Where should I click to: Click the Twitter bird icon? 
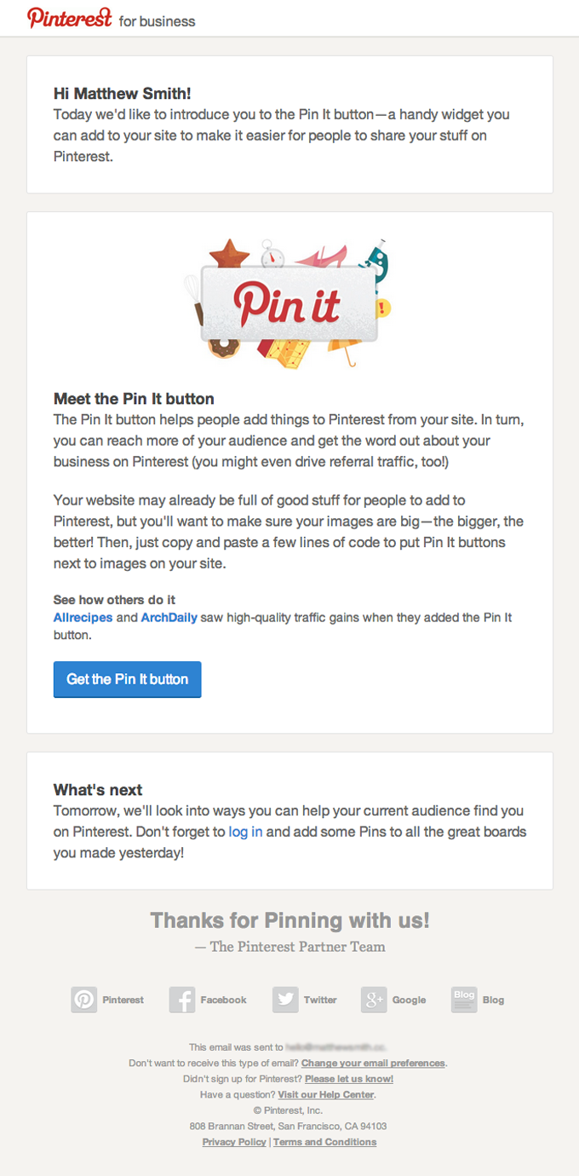coord(284,1000)
